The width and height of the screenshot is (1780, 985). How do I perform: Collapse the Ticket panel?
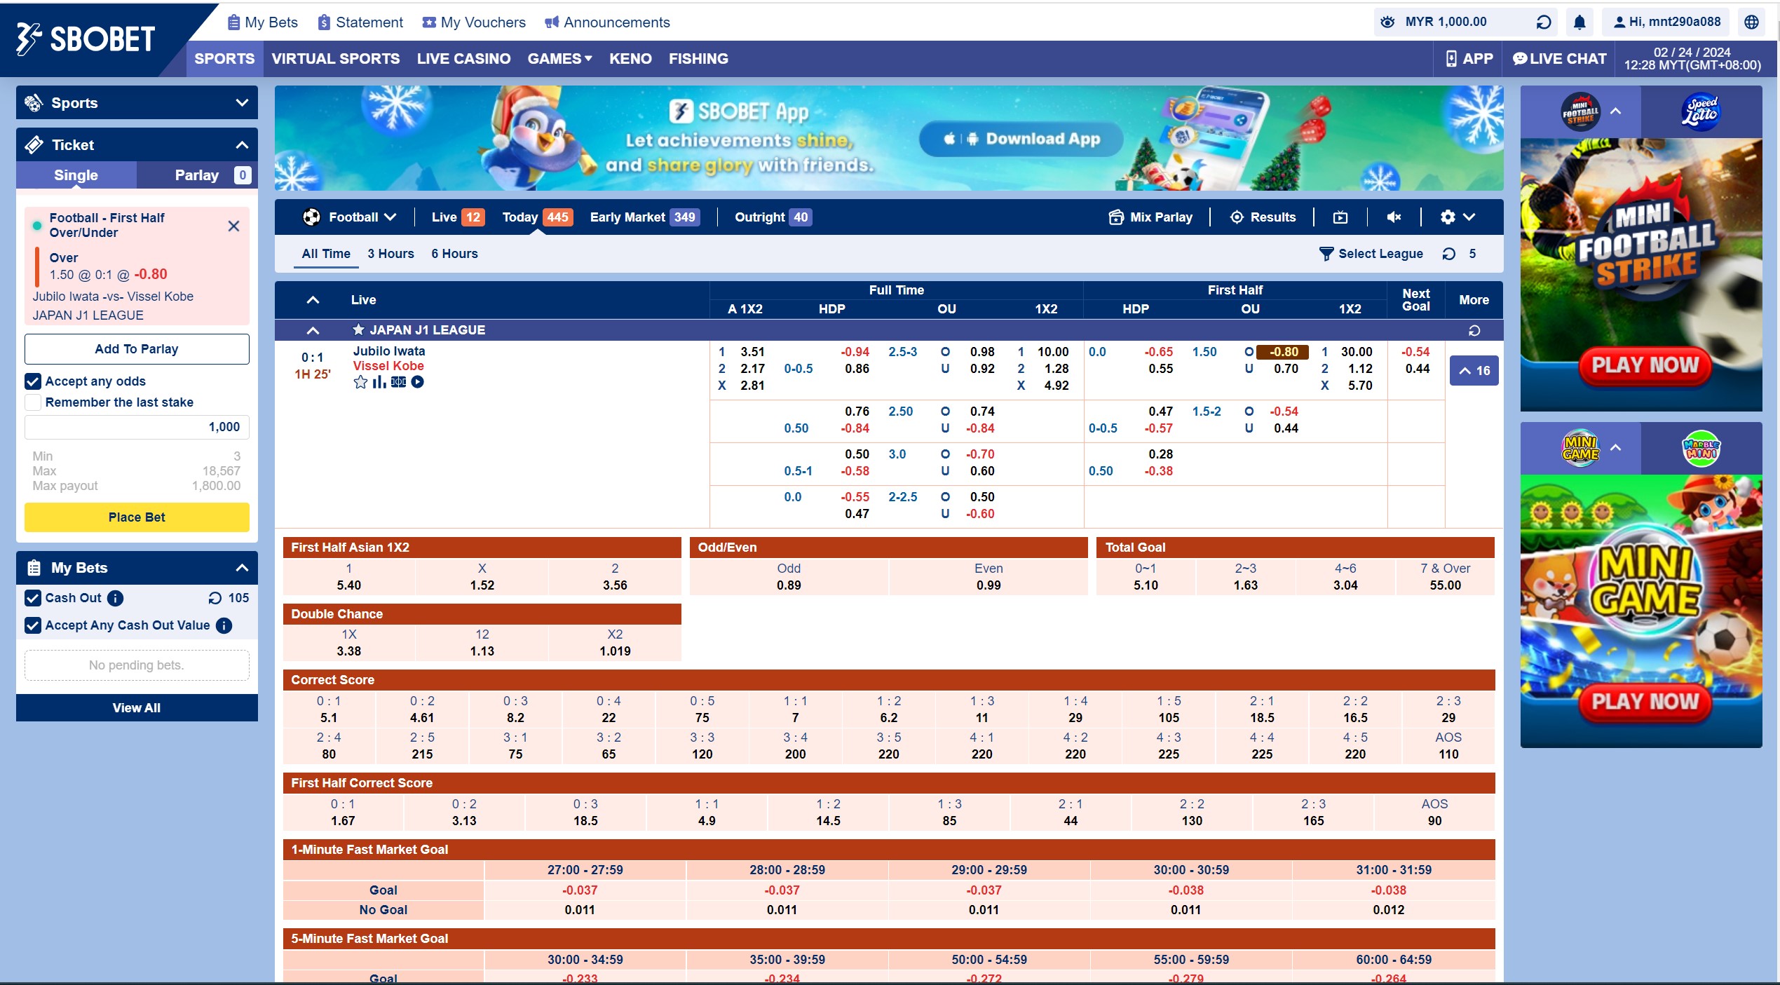[x=242, y=145]
